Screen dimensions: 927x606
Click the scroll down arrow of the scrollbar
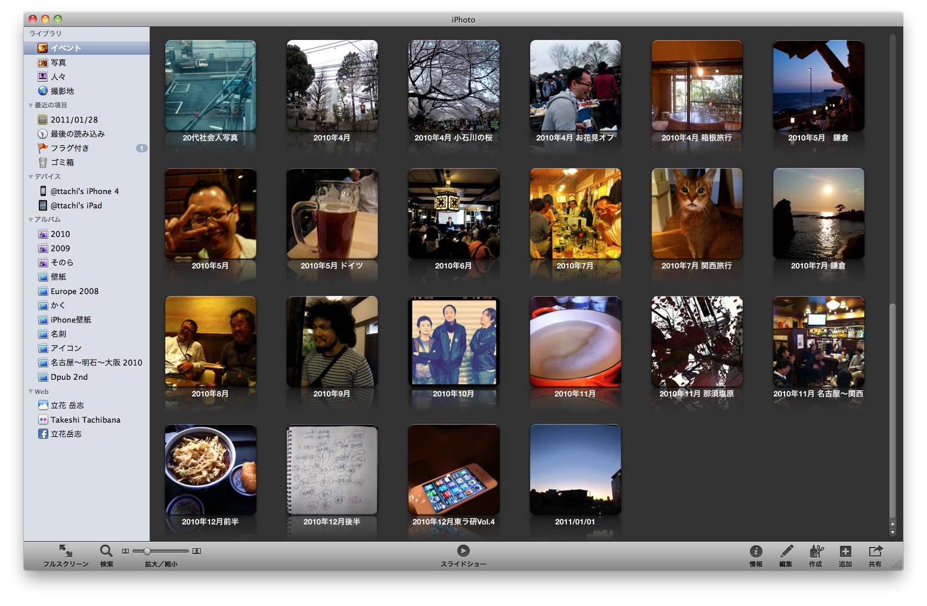(892, 533)
